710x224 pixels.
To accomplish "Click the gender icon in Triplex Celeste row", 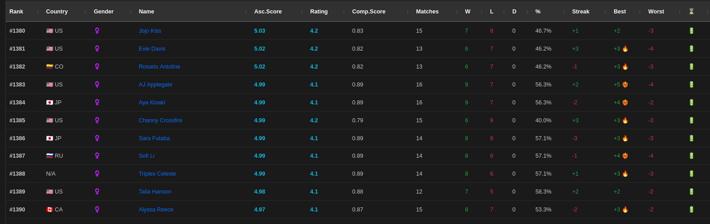I will 97,174.
